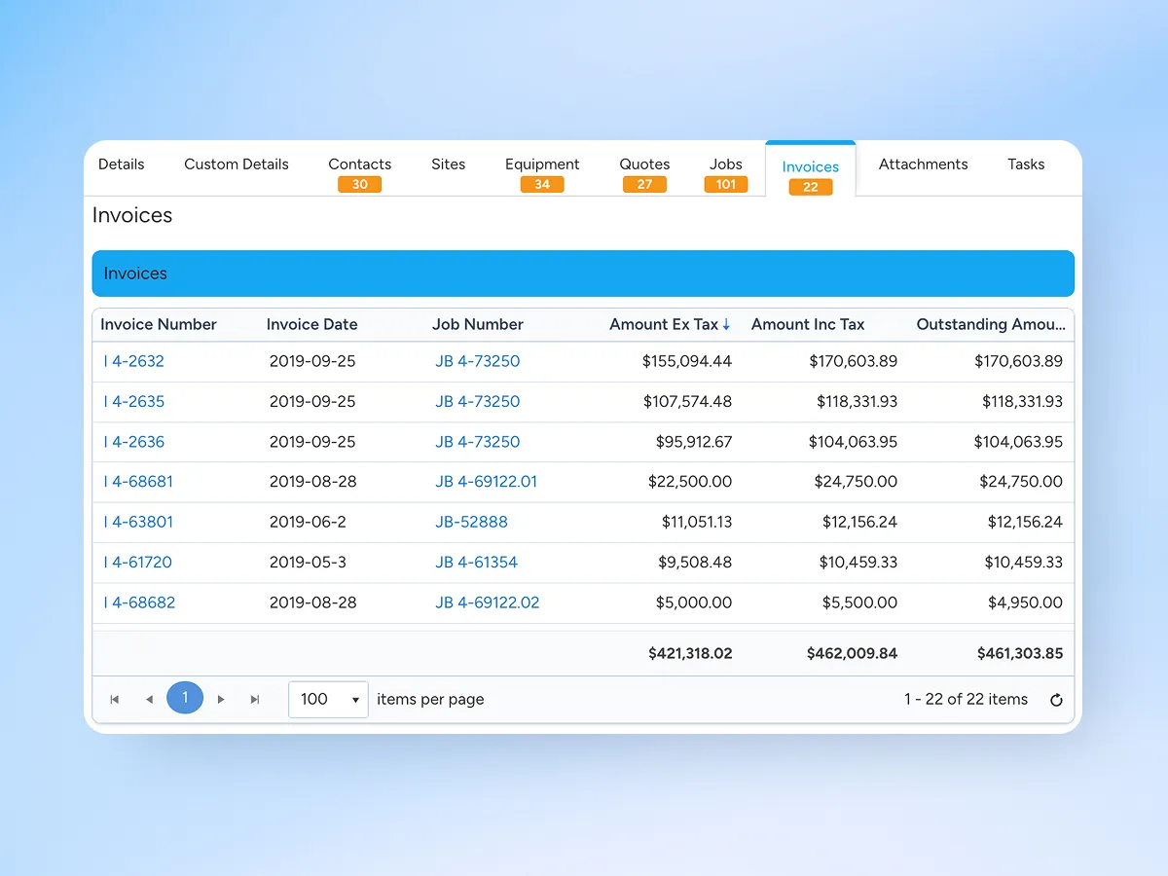Select the $462,009.84 total inc tax
The width and height of the screenshot is (1168, 876).
tap(853, 654)
